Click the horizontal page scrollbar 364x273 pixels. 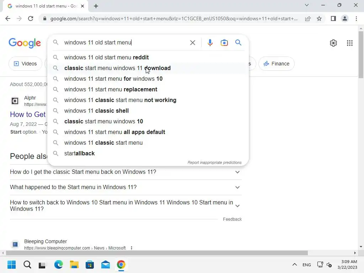point(157,253)
